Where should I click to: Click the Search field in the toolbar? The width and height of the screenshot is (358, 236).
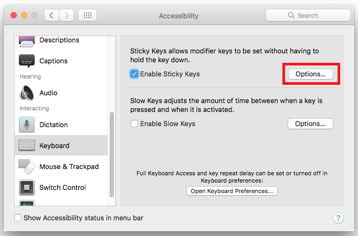(x=308, y=15)
